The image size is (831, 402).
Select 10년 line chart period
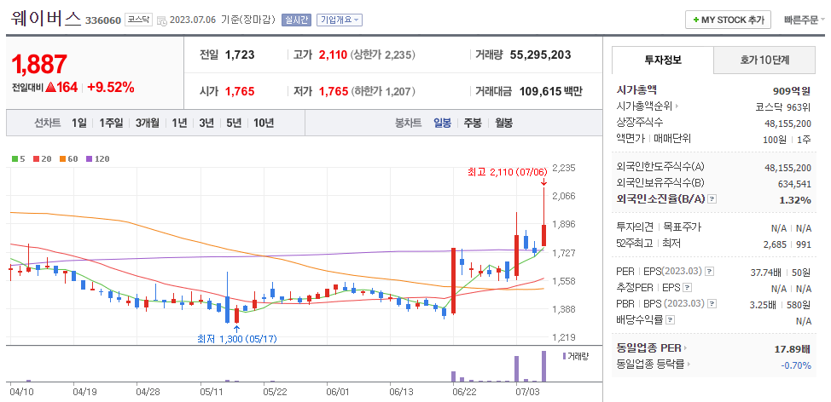(264, 123)
